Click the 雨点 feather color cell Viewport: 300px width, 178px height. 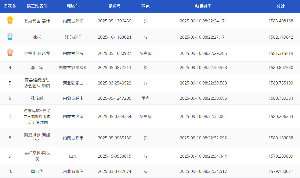pyautogui.click(x=145, y=98)
